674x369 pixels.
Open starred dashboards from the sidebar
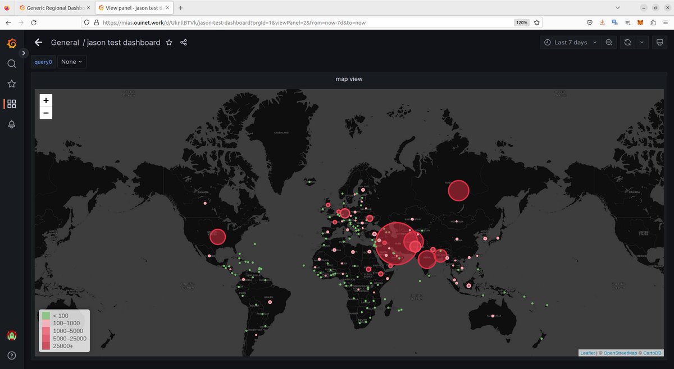12,84
